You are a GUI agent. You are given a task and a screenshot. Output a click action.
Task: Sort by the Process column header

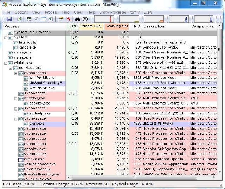[x=34, y=26]
